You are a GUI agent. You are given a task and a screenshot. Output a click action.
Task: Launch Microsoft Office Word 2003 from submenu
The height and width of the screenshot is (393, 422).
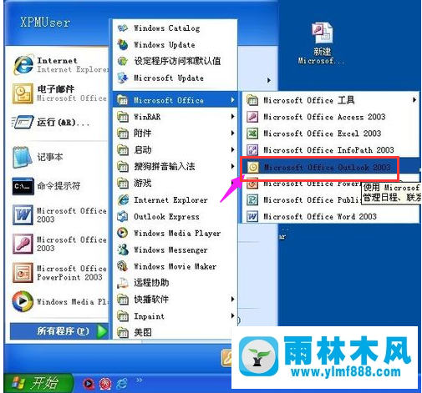click(x=331, y=216)
